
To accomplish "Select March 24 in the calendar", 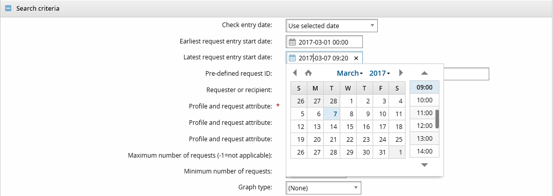I will [x=381, y=139].
